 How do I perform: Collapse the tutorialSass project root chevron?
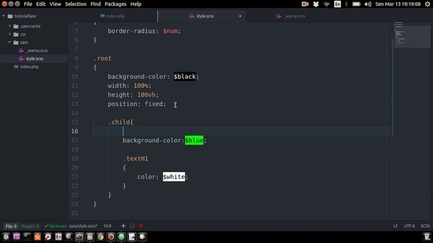[x=4, y=16]
